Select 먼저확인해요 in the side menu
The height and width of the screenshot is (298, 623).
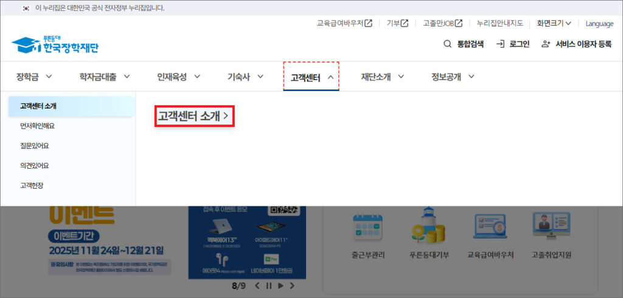[37, 126]
